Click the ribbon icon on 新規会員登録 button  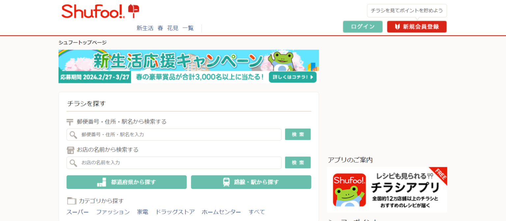(397, 27)
